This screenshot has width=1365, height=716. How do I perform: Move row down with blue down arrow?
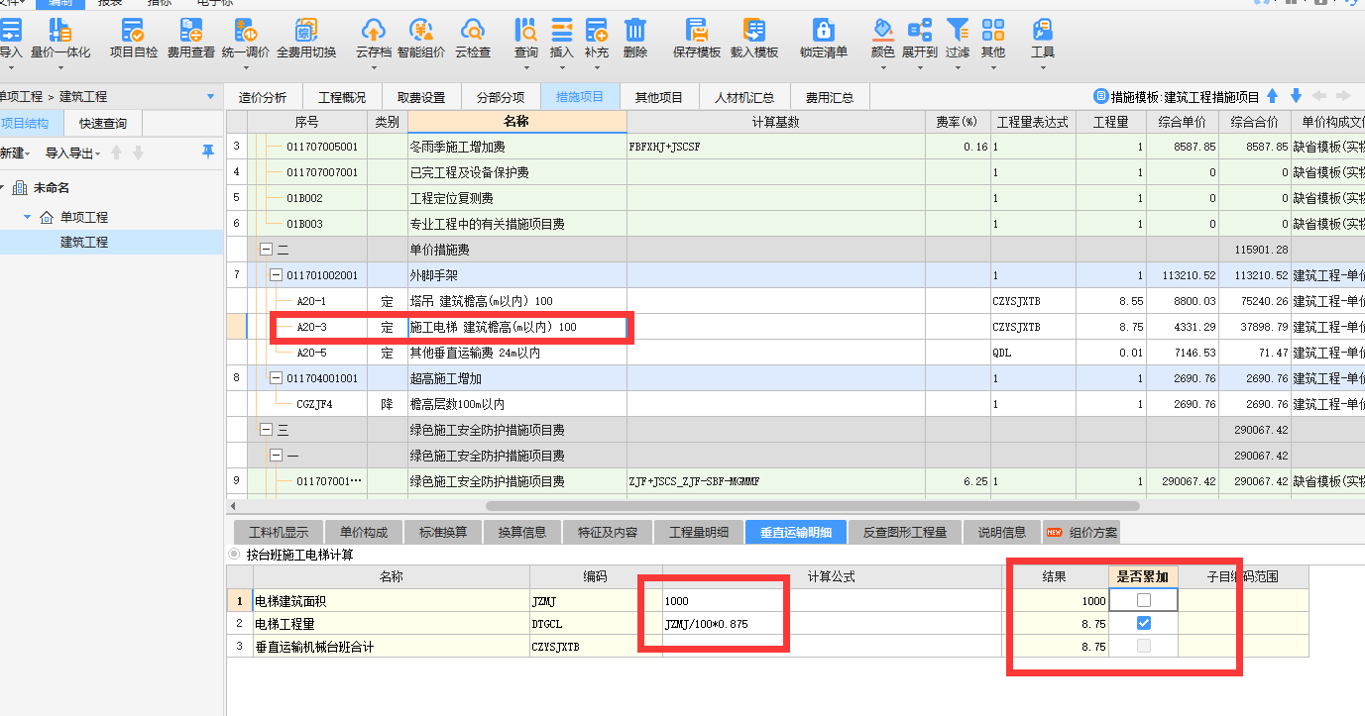click(x=1296, y=96)
